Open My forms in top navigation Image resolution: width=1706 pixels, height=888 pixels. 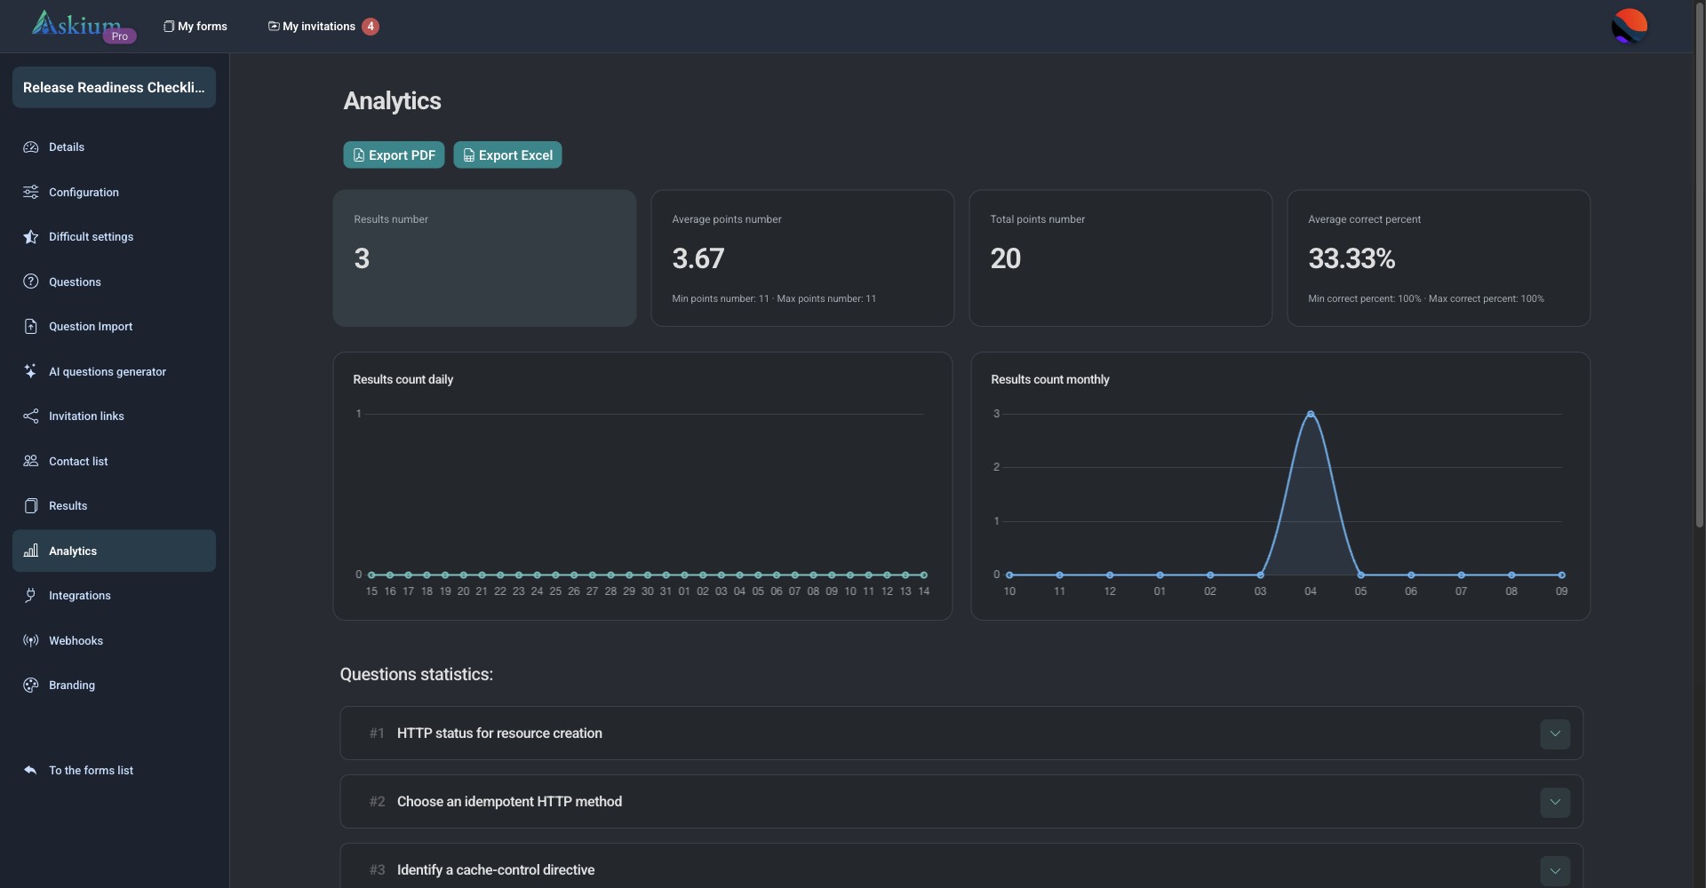point(195,27)
